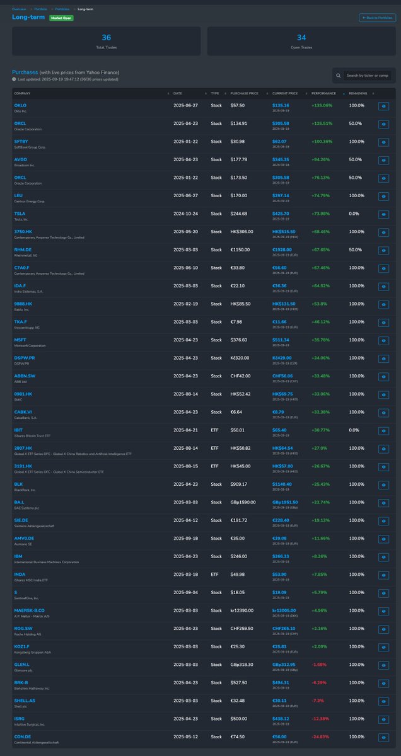The height and width of the screenshot is (756, 401).
Task: Open ABBN.SW trade details icon
Action: [384, 377]
